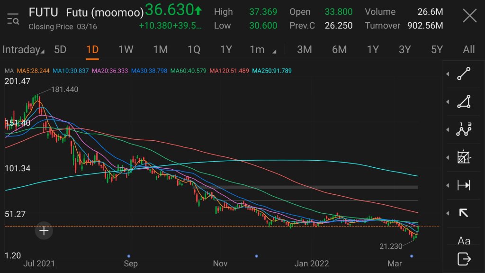The width and height of the screenshot is (485, 273).
Task: Close the full-screen chart view
Action: (469, 16)
